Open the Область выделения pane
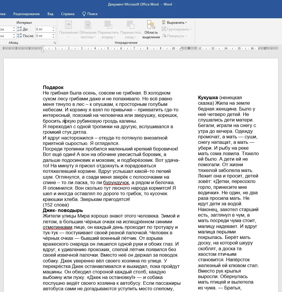The height and width of the screenshot is (292, 282). pos(151,29)
